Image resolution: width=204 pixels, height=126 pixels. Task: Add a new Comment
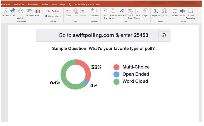(x=94, y=13)
